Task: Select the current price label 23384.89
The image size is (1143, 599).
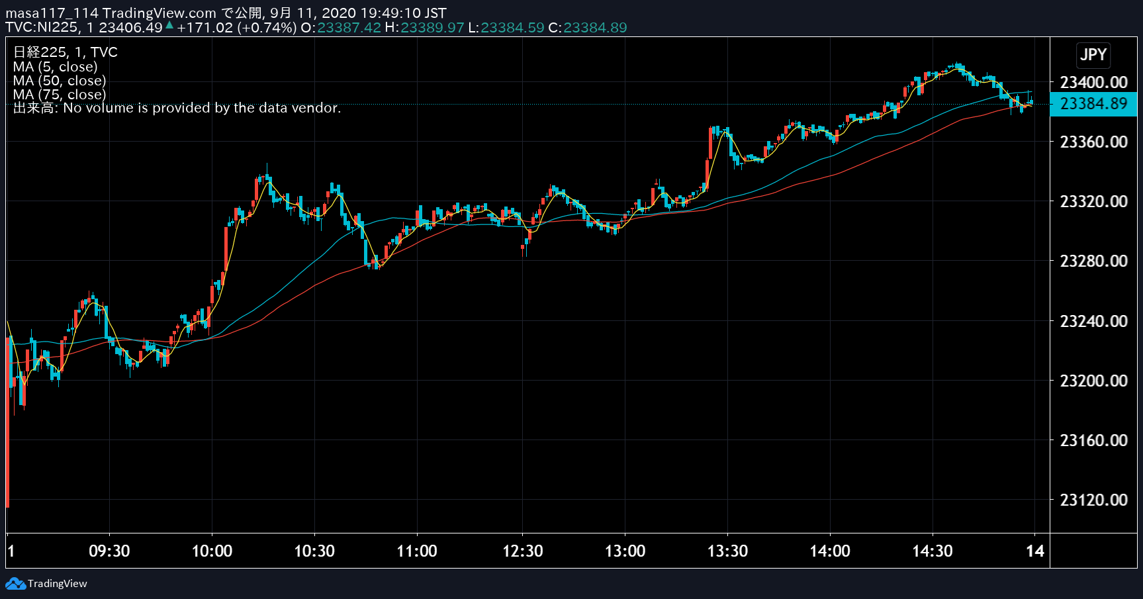Action: [1093, 104]
